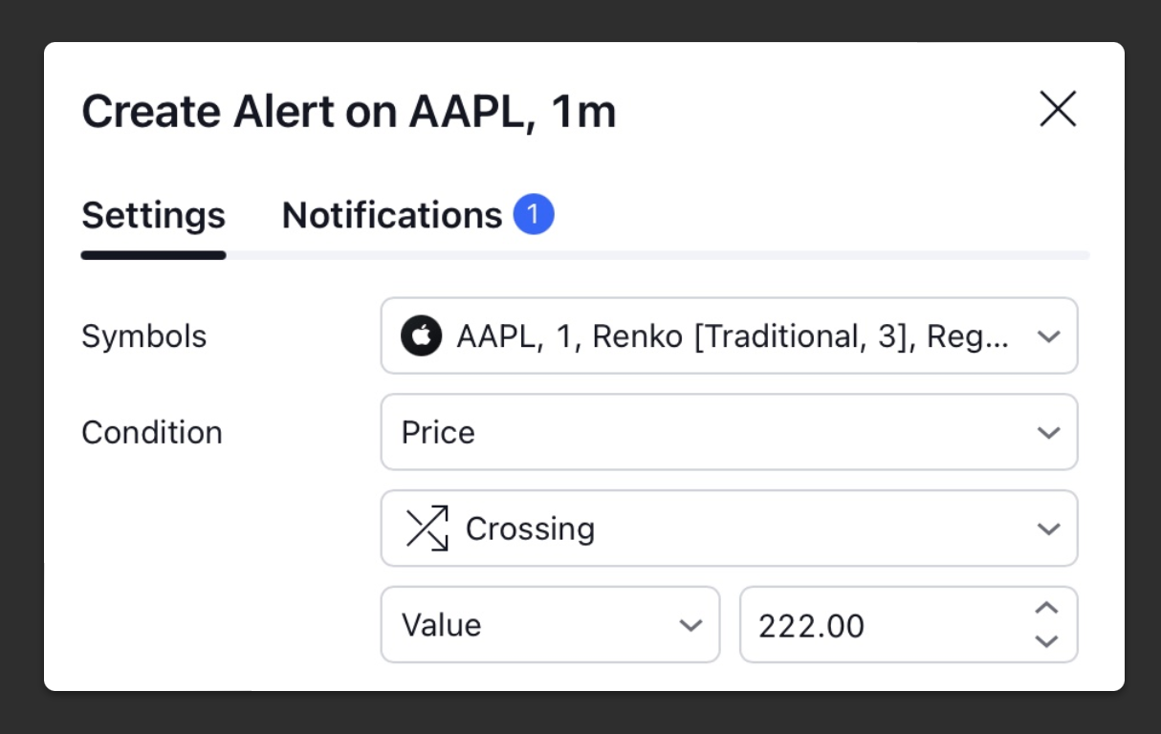
Task: Open the Notifications tab
Action: (391, 216)
